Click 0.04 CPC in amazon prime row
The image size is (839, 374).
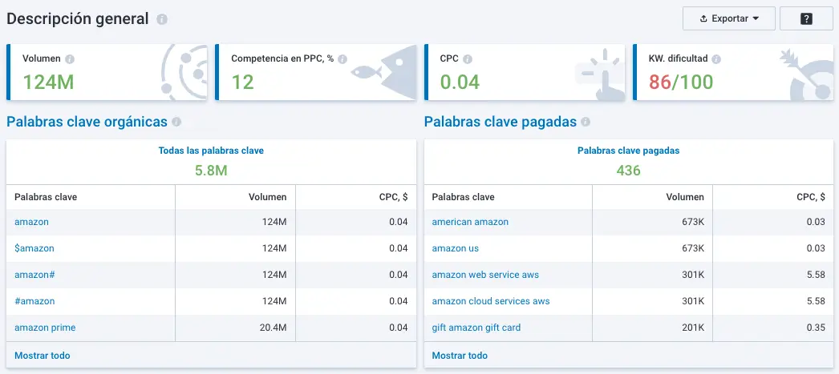point(399,328)
